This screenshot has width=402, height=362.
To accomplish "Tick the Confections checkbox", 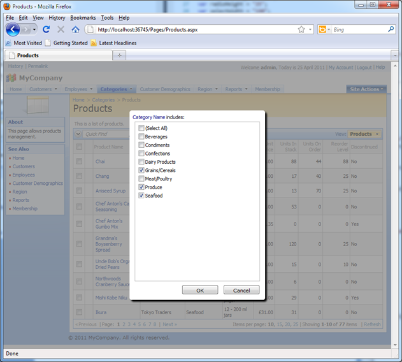I will (141, 153).
